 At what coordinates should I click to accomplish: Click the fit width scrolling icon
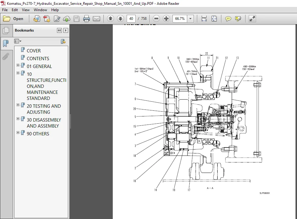coord(204,19)
